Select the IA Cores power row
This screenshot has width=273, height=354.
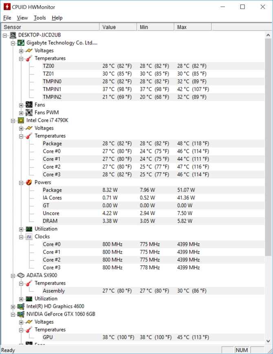coord(153,198)
